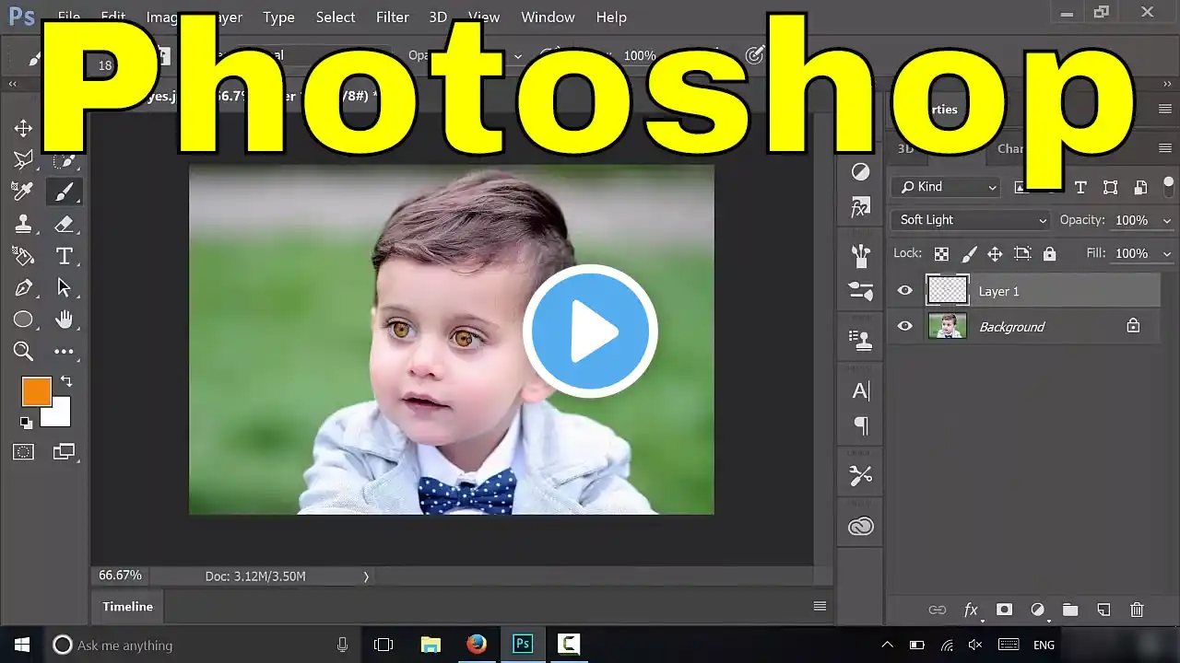Add a layer mask

[x=1004, y=610]
